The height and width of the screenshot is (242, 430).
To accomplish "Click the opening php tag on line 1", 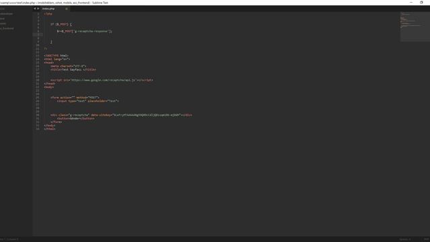I will (48, 14).
